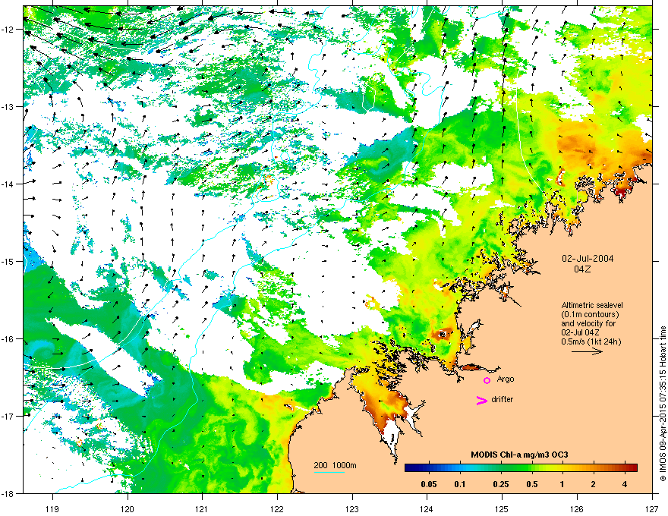Click the magenta Argo circle marker

coord(487,380)
